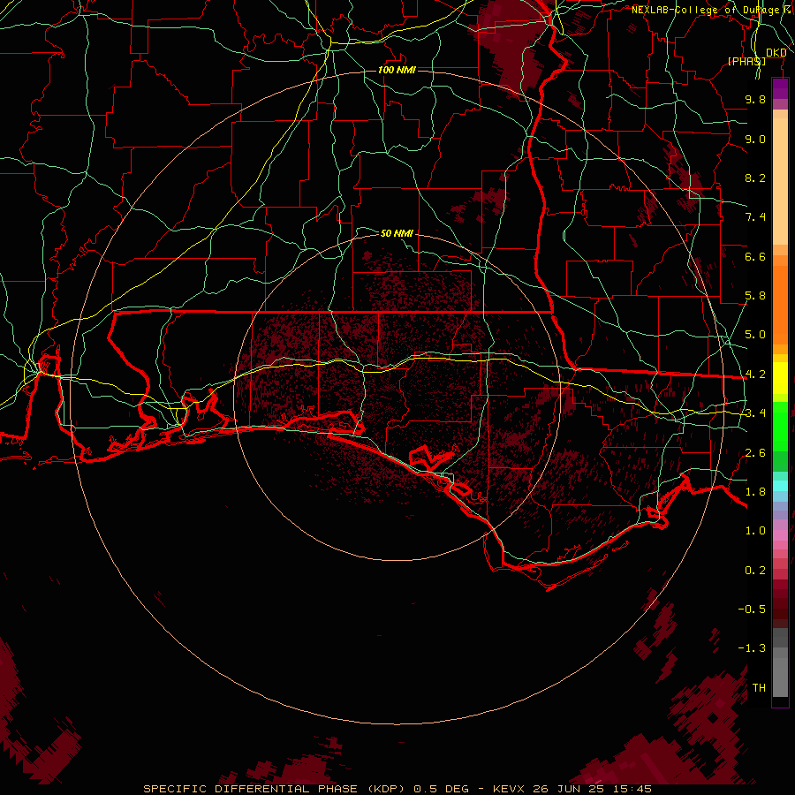Click the 50 NMI range ring label
The image size is (795, 795).
point(397,233)
